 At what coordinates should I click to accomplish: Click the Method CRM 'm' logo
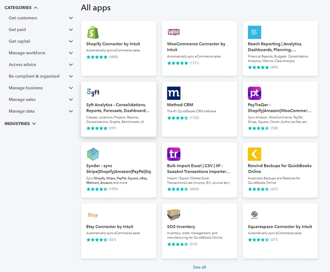[x=173, y=93]
